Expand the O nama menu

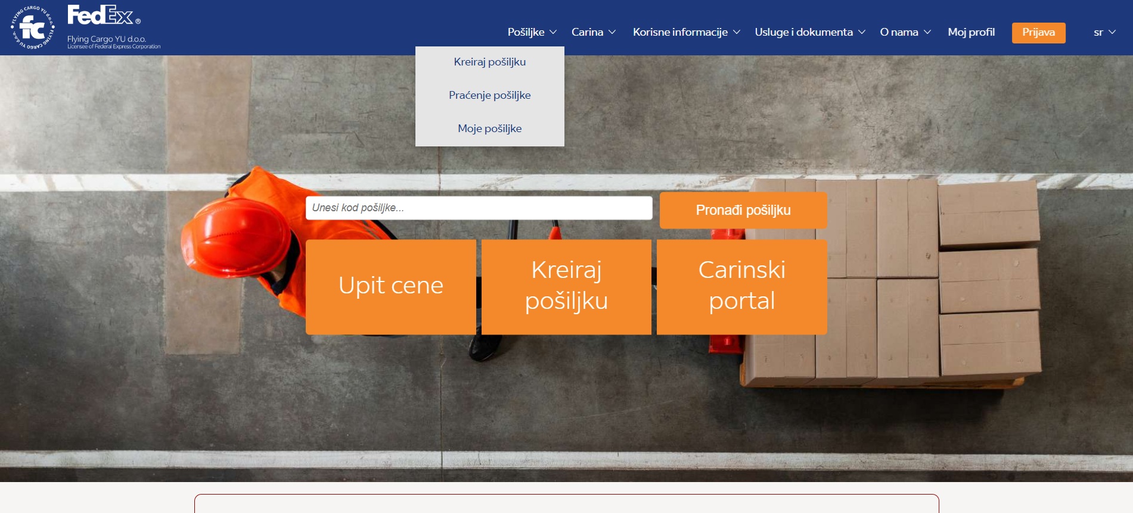click(x=905, y=32)
